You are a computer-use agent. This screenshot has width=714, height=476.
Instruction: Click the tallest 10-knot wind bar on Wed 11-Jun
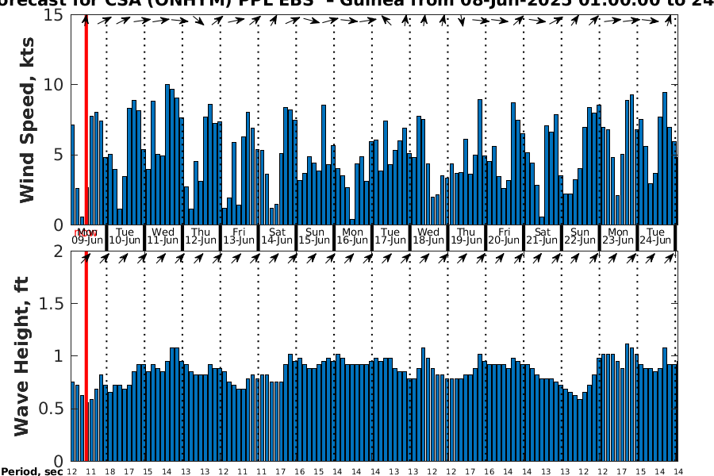(x=167, y=155)
